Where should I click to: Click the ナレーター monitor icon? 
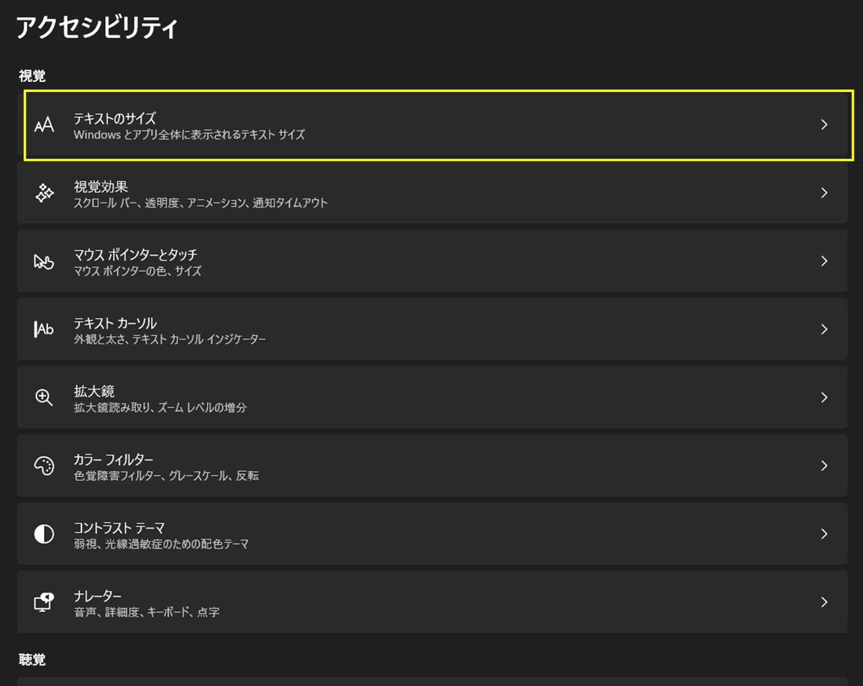(x=44, y=602)
